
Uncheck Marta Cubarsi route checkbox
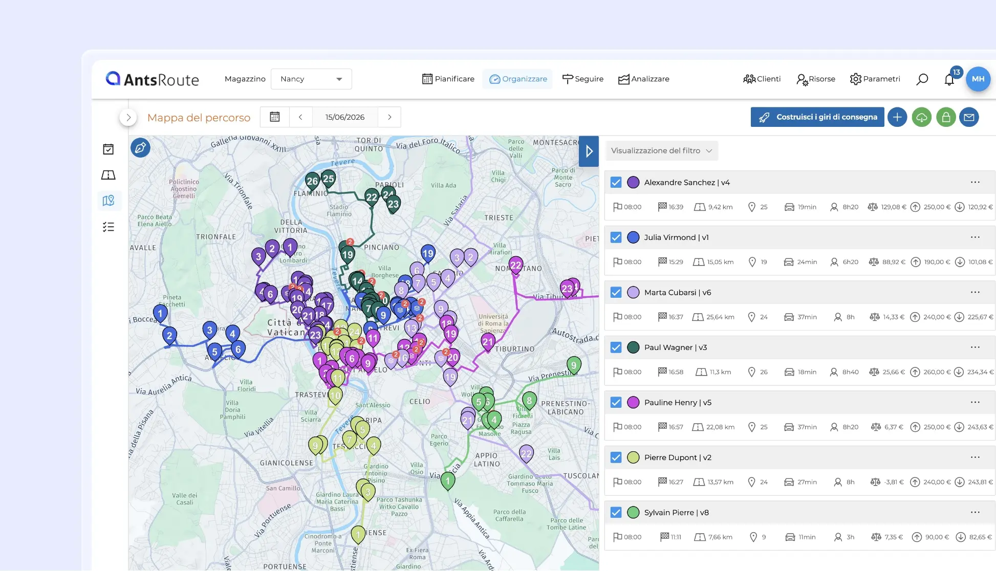(x=616, y=292)
